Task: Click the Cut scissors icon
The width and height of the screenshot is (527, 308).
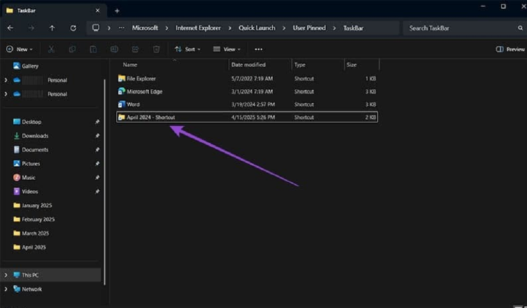Action: coord(51,49)
